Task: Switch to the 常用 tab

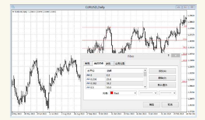Action: (x=87, y=63)
